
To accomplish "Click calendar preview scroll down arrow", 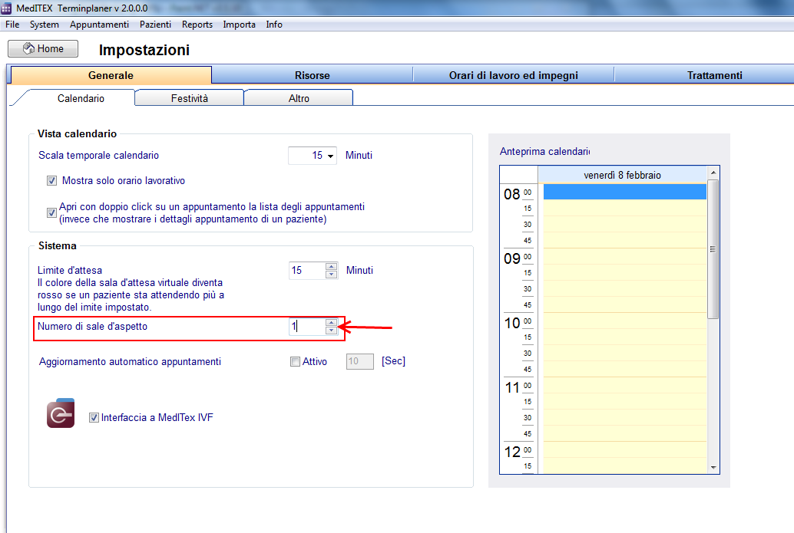I will point(713,468).
